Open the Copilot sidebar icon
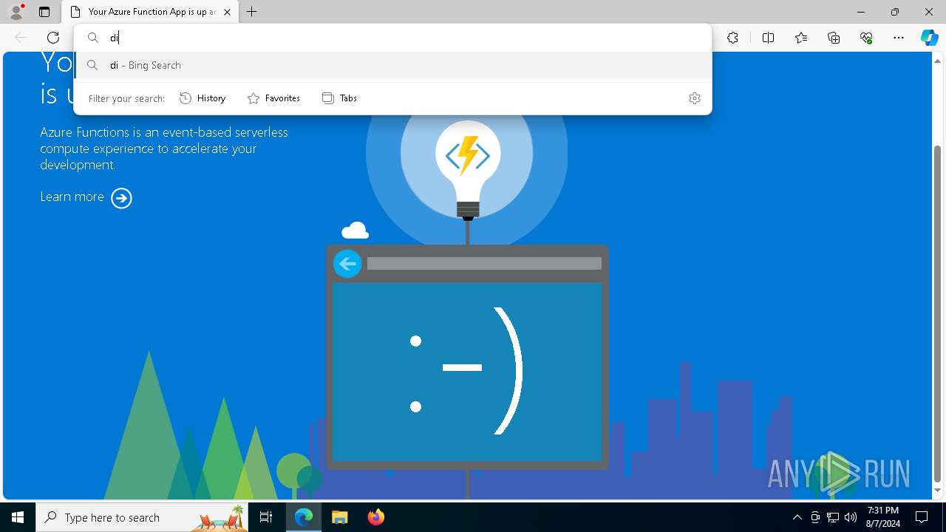Image resolution: width=946 pixels, height=532 pixels. click(929, 38)
